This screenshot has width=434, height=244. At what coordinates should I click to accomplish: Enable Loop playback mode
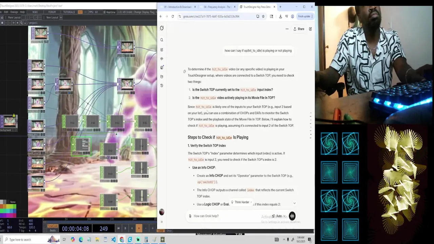pyautogui.click(x=161, y=231)
